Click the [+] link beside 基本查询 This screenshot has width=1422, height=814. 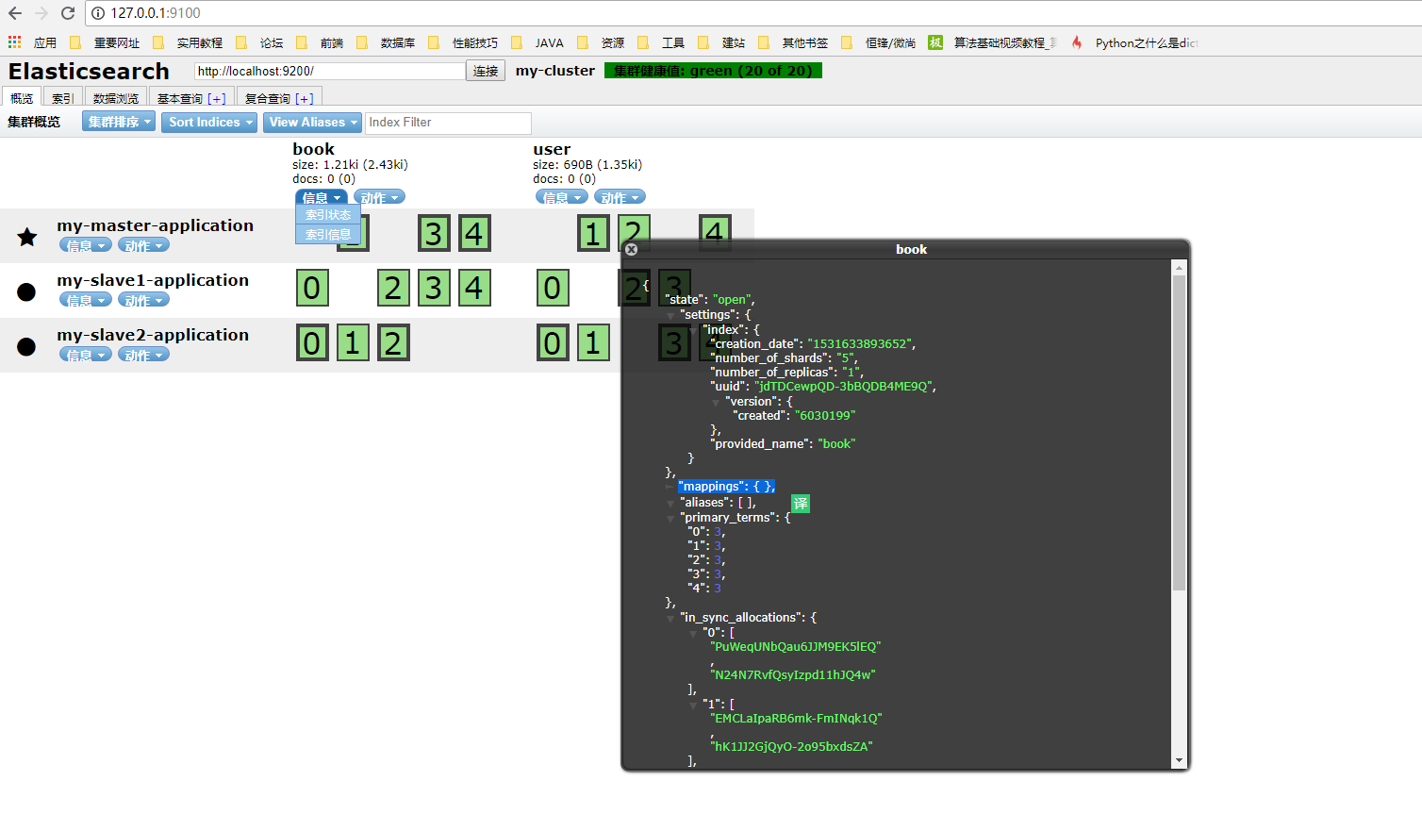(218, 98)
